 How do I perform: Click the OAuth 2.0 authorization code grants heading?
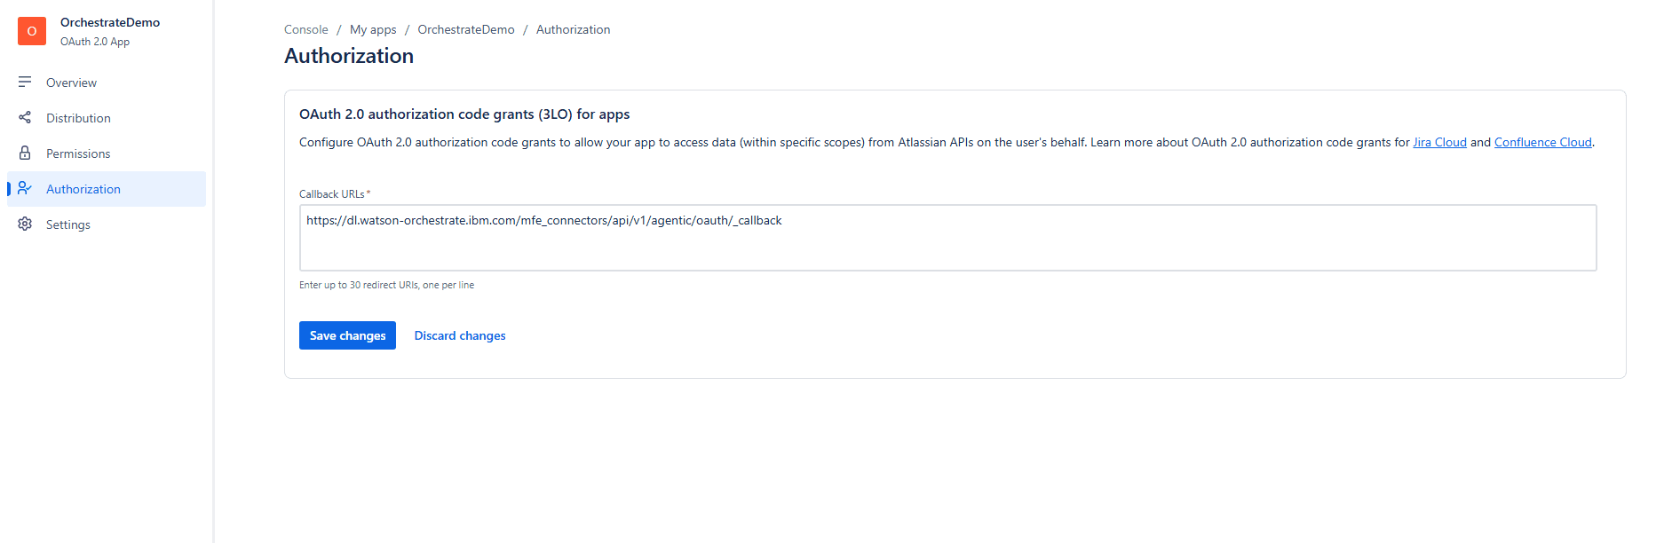[464, 114]
